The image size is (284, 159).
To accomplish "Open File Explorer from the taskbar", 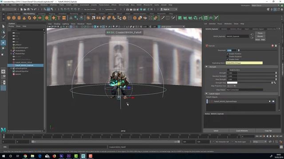I will tap(32, 156).
